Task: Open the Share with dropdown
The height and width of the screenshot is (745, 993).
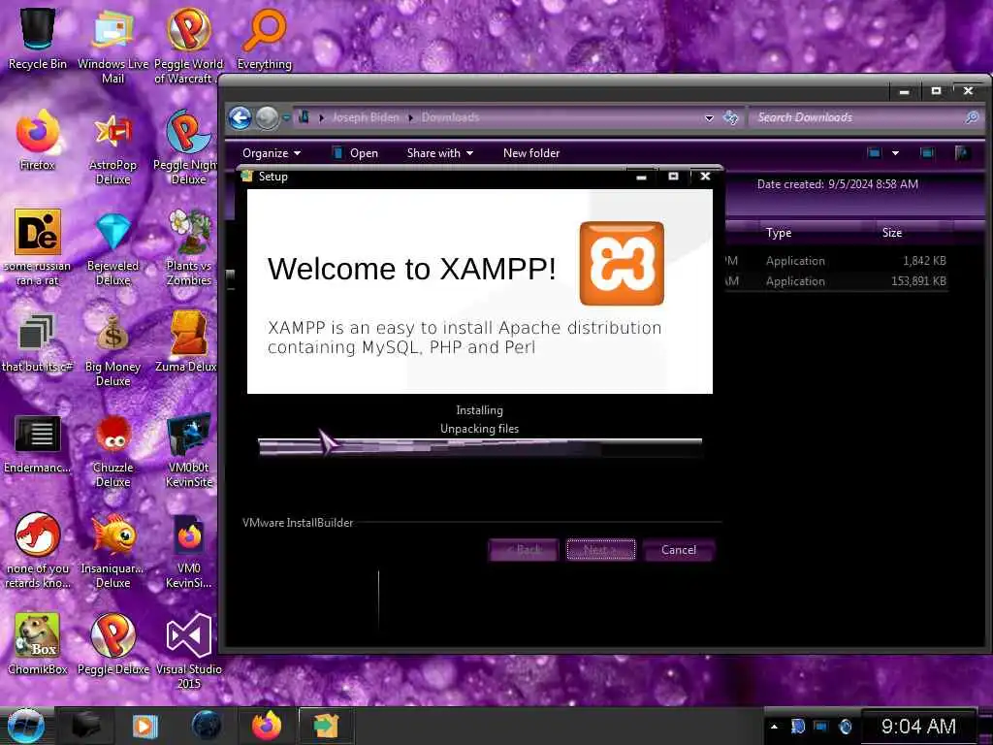Action: 440,153
